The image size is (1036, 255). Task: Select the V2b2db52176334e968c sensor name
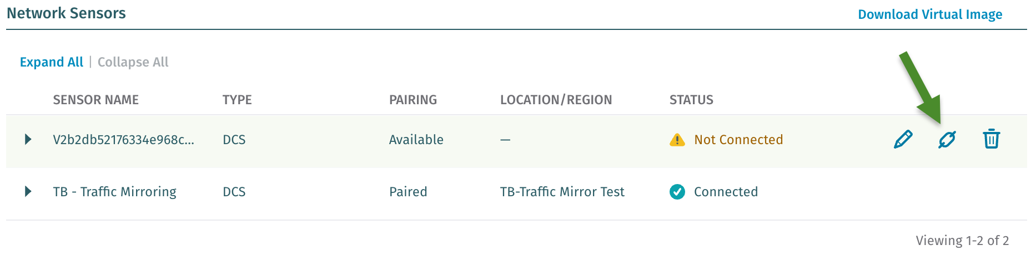click(123, 140)
